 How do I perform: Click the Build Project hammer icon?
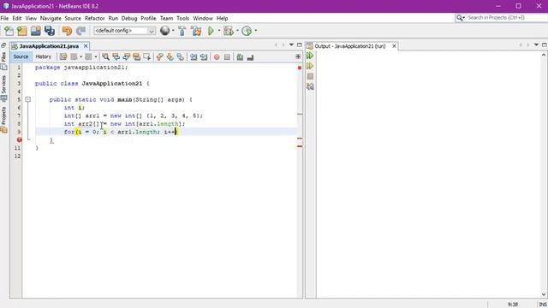[x=182, y=31]
